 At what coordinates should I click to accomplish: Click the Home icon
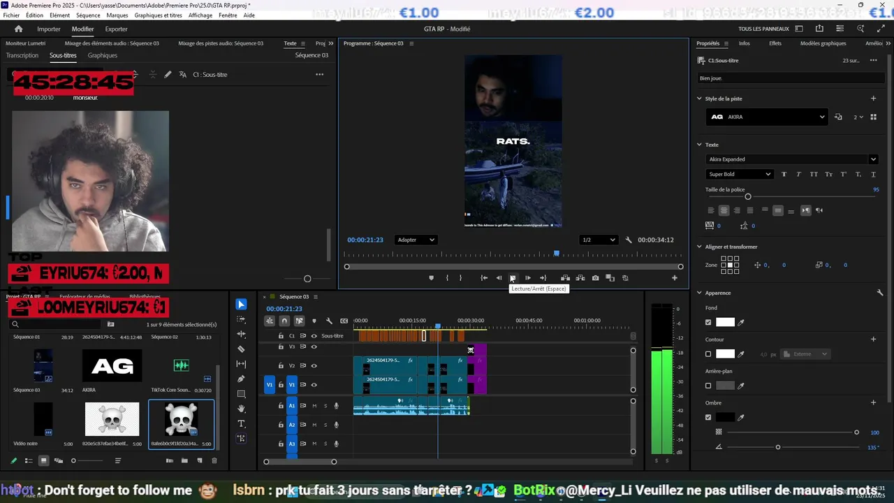pos(18,29)
